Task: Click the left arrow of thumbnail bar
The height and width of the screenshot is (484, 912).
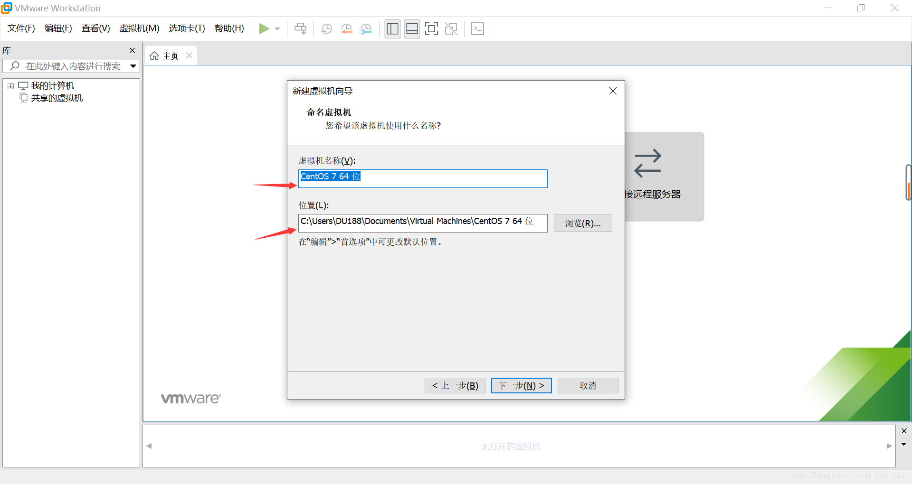Action: click(x=149, y=446)
